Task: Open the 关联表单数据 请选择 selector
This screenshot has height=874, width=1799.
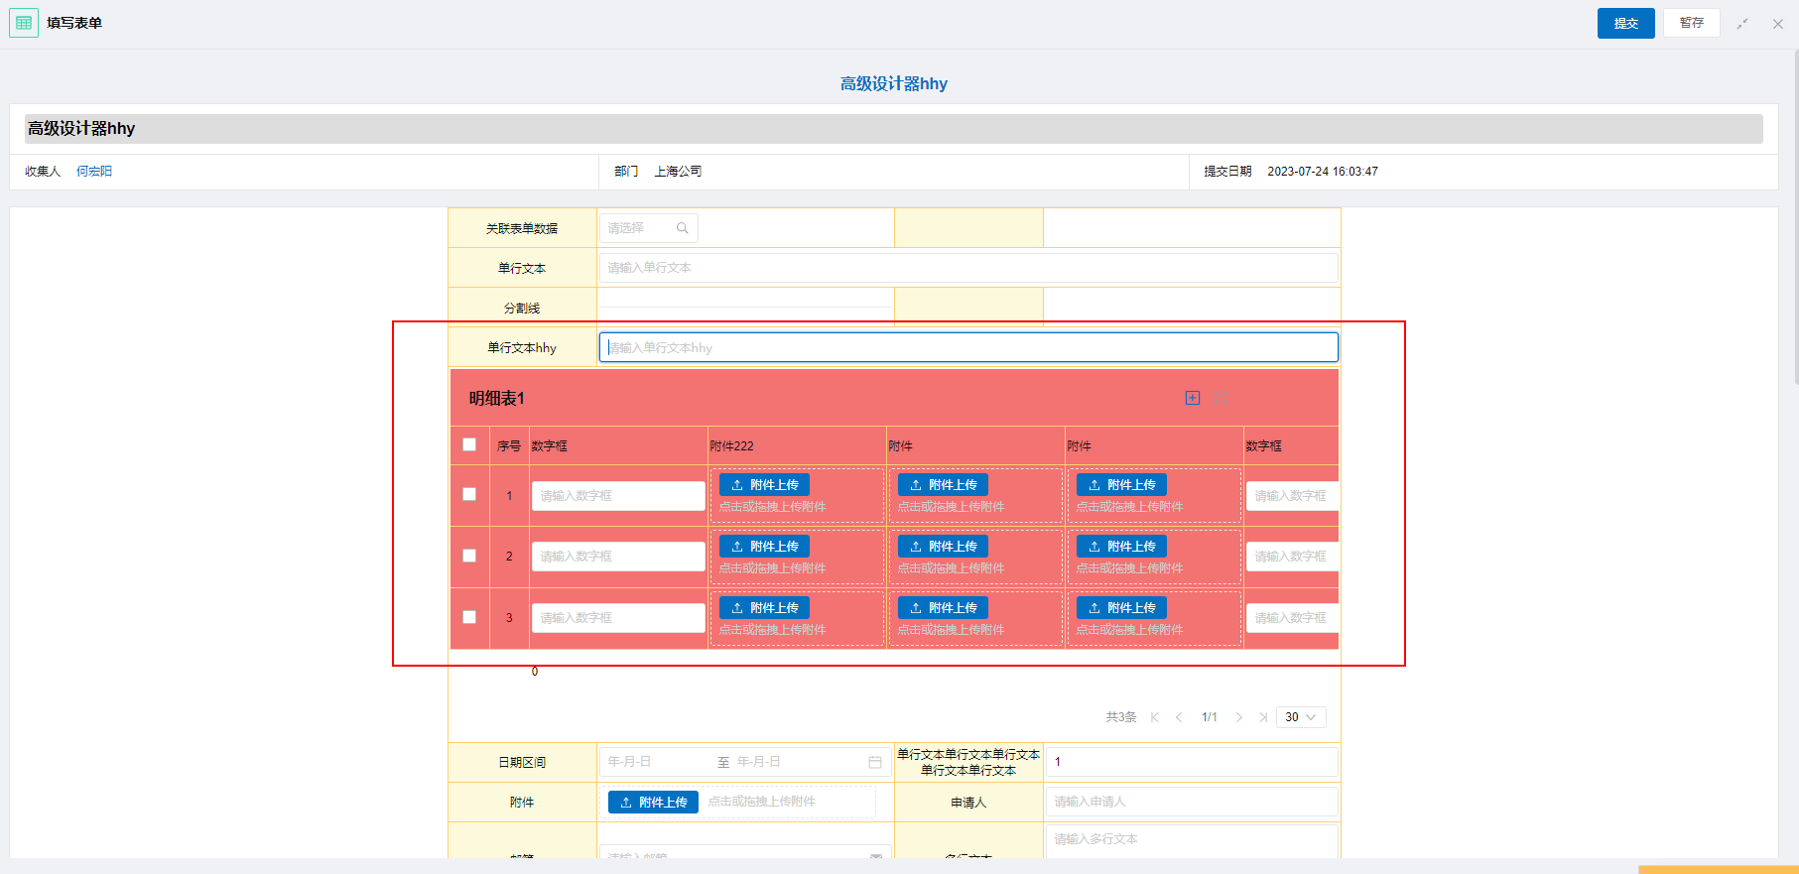Action: click(648, 228)
